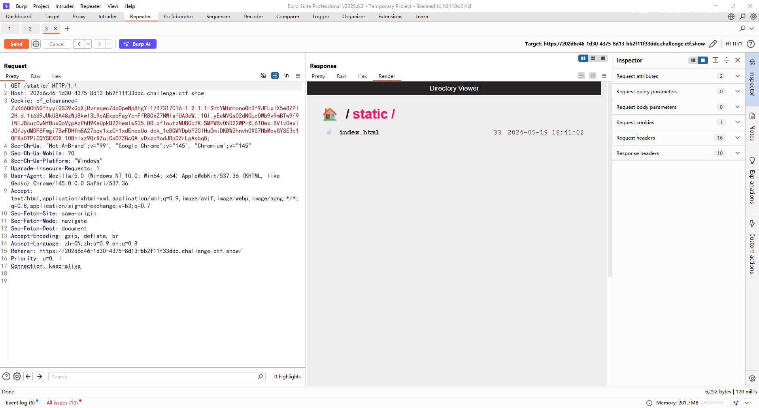The image size is (759, 408).
Task: Switch to side-by-side request/response layout
Action: [x=583, y=59]
